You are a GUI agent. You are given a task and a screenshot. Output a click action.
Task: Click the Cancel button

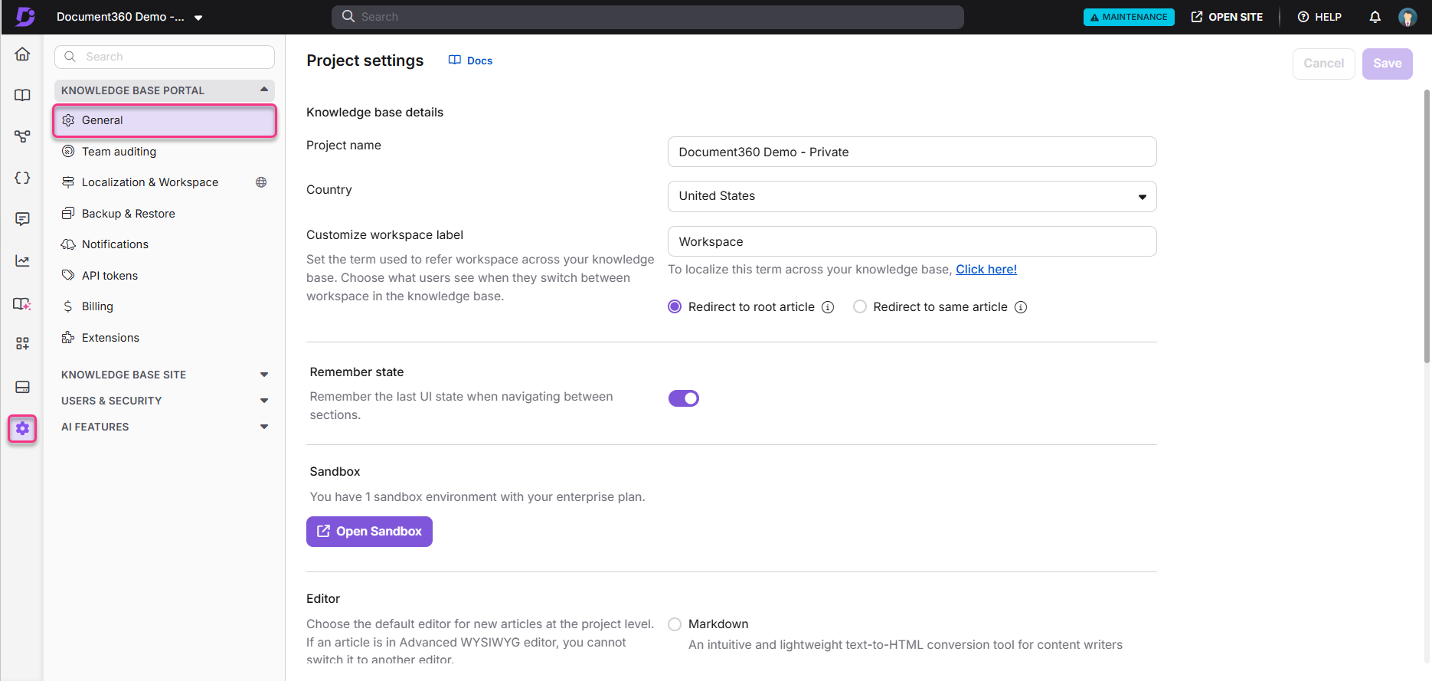1323,64
